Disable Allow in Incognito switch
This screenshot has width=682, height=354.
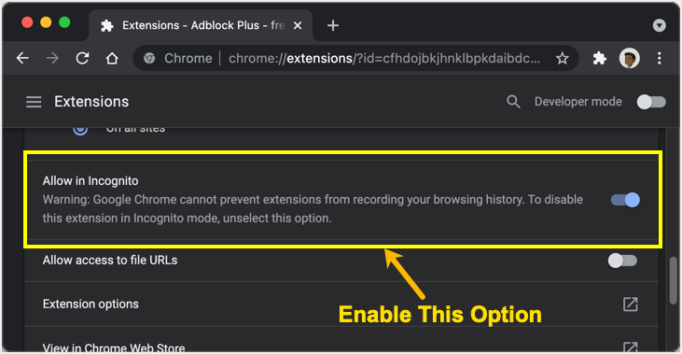pos(625,200)
